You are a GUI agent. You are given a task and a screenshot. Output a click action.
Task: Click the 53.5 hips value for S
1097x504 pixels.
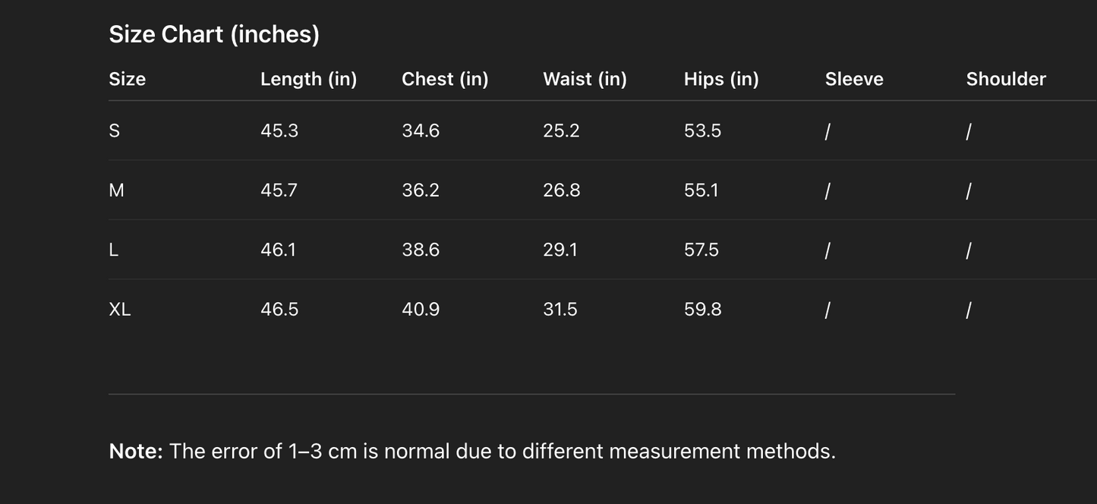coord(702,131)
